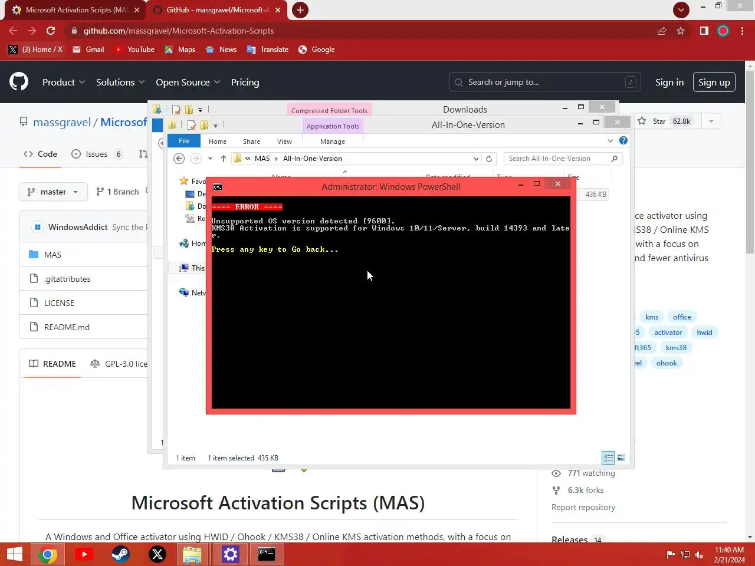Open the Share ribbon tab
755x566 pixels.
pyautogui.click(x=251, y=141)
